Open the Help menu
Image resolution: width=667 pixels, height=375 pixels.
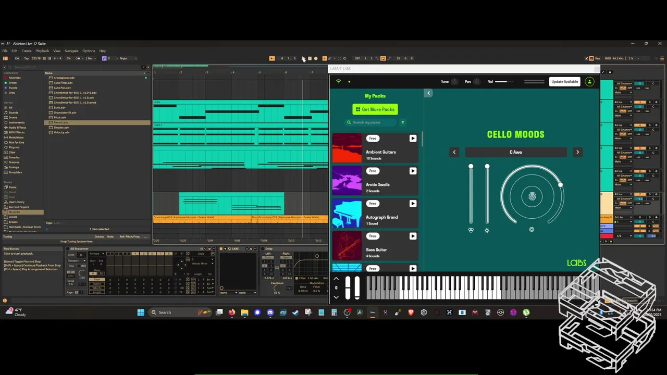click(103, 51)
